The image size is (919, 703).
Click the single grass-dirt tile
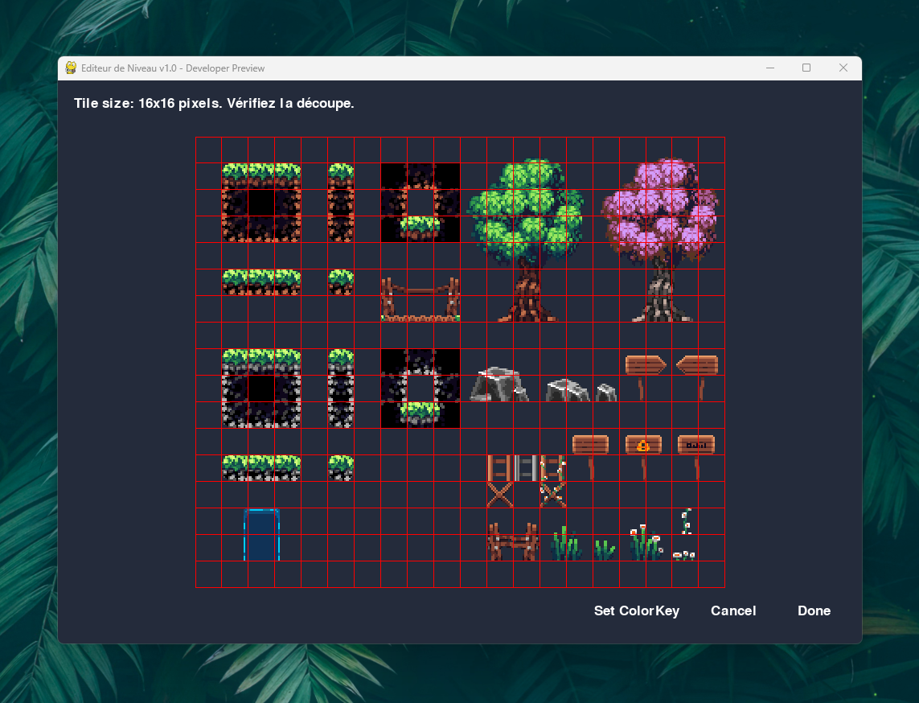click(x=341, y=282)
